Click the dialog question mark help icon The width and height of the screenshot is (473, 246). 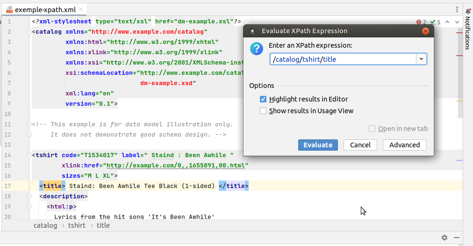tap(257, 49)
